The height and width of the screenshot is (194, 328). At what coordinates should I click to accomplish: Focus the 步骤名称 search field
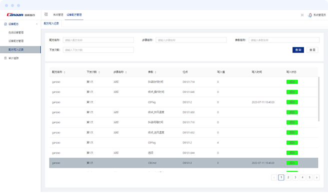pos(191,40)
